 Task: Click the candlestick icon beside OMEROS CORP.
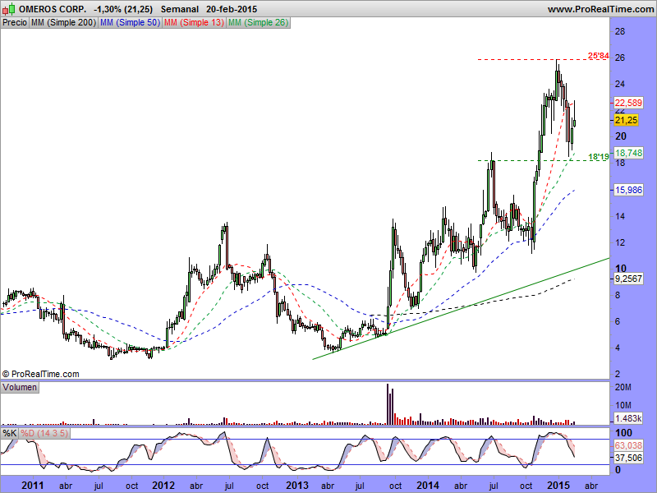tap(9, 8)
